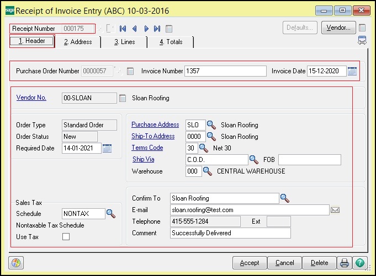Click the Warehouse lookup magnifier
Viewport: 376px width, 276px height.
pyautogui.click(x=208, y=171)
